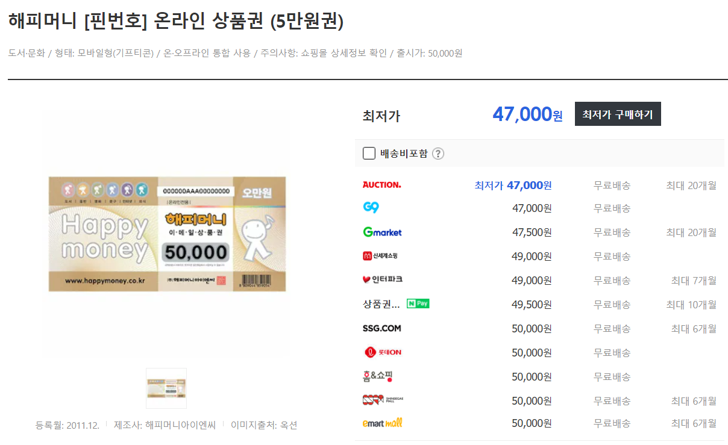Select the small gift card thumbnail
Screen dimensions: 728x445
(x=166, y=388)
